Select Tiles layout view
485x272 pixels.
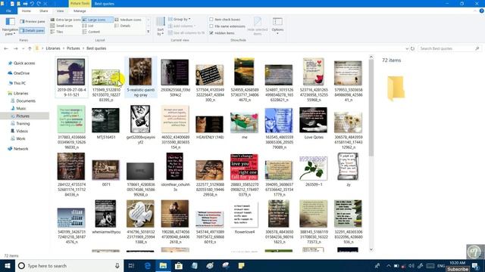57,32
